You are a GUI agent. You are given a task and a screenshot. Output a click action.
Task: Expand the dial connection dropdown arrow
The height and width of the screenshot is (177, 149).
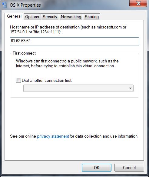click(131, 88)
